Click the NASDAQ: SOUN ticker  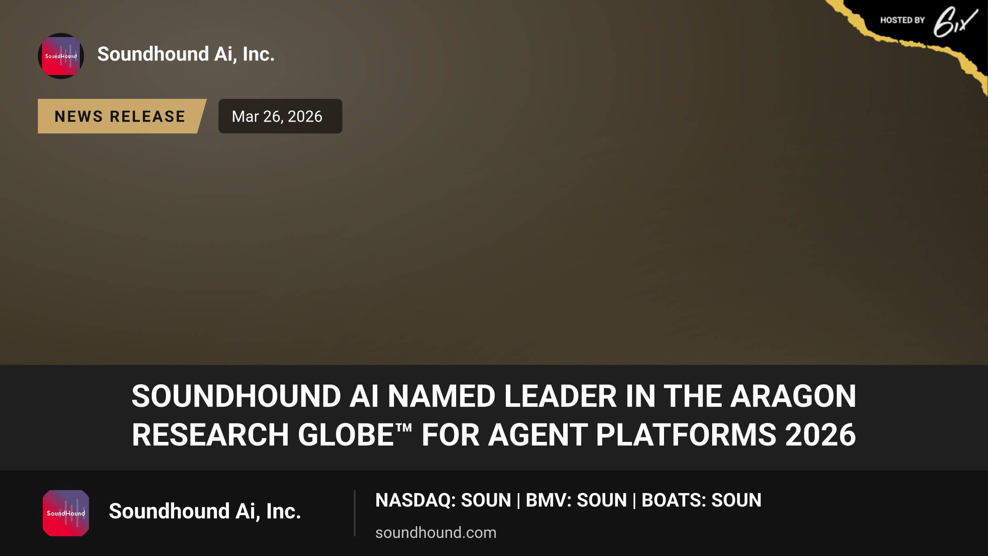pos(443,500)
